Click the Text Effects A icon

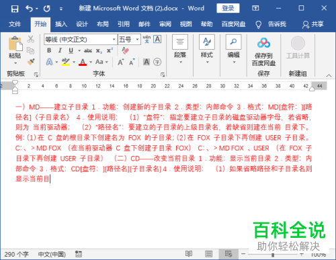49,62
